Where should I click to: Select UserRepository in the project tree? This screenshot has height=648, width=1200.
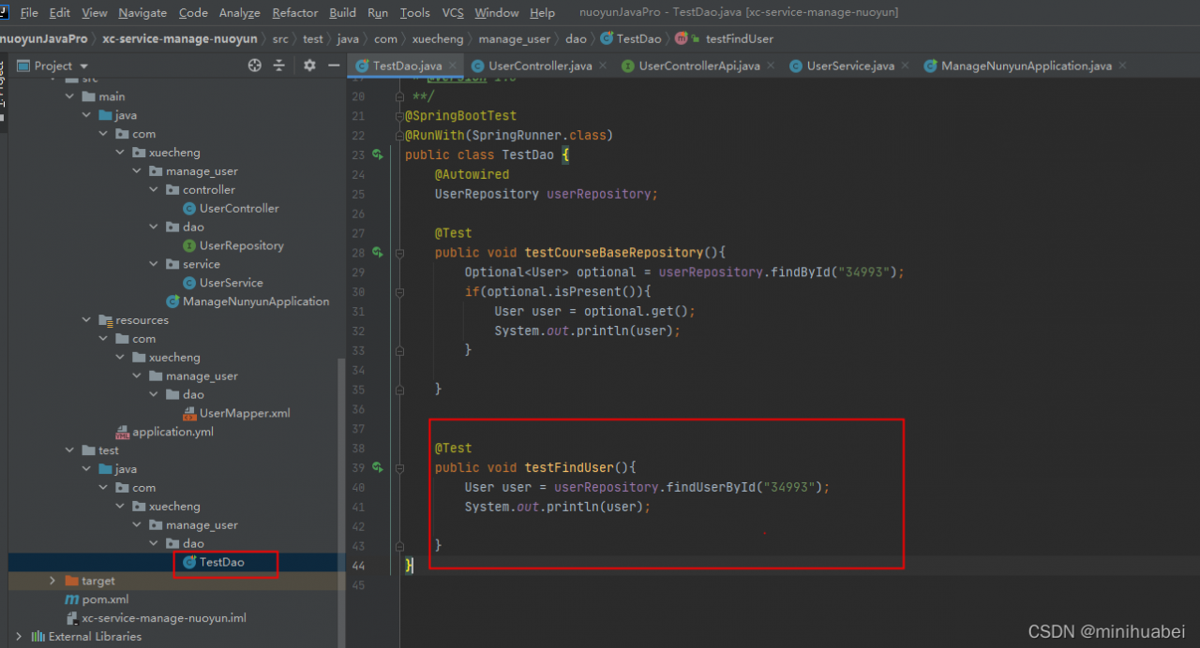point(241,245)
